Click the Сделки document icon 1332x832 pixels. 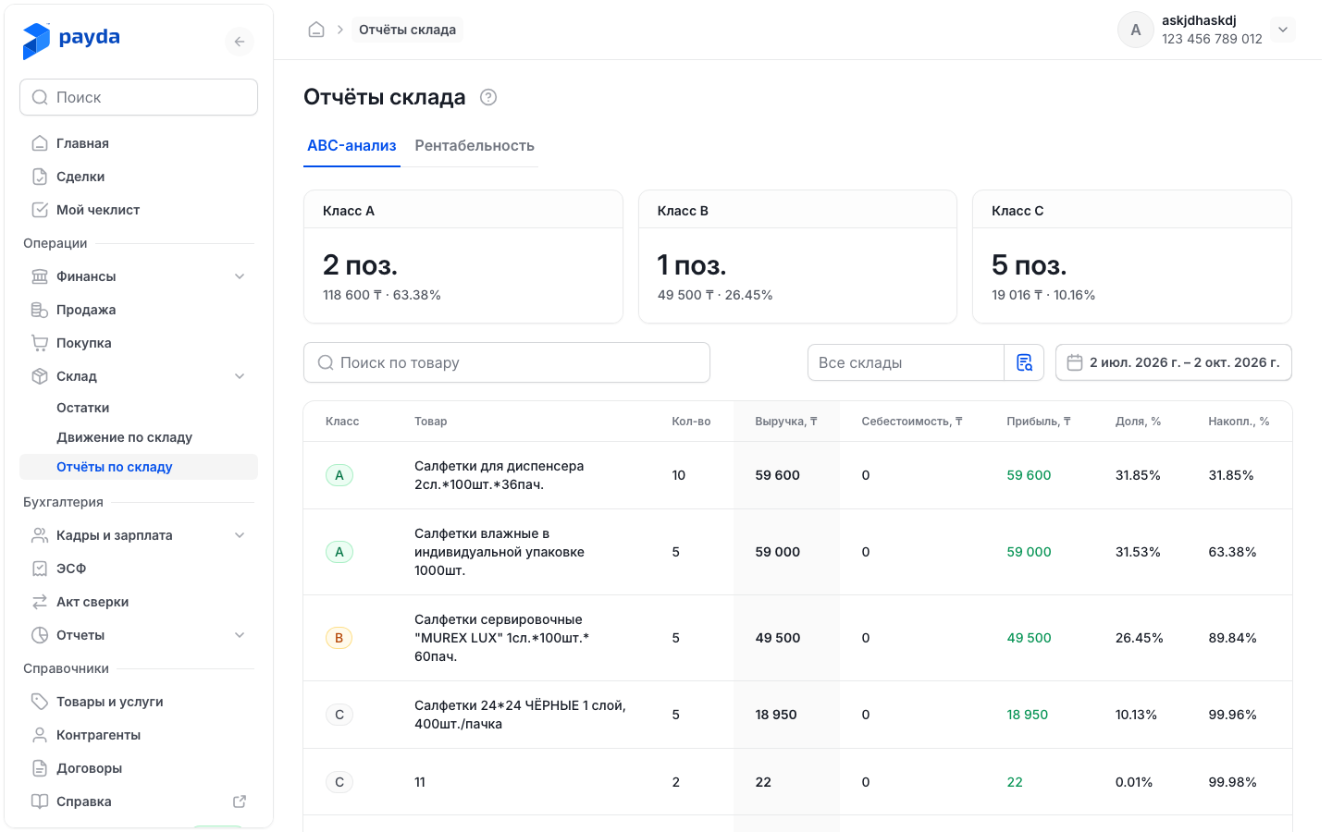tap(40, 177)
